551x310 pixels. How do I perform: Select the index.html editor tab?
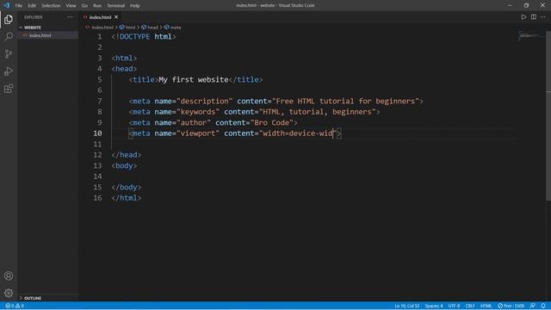coord(100,17)
